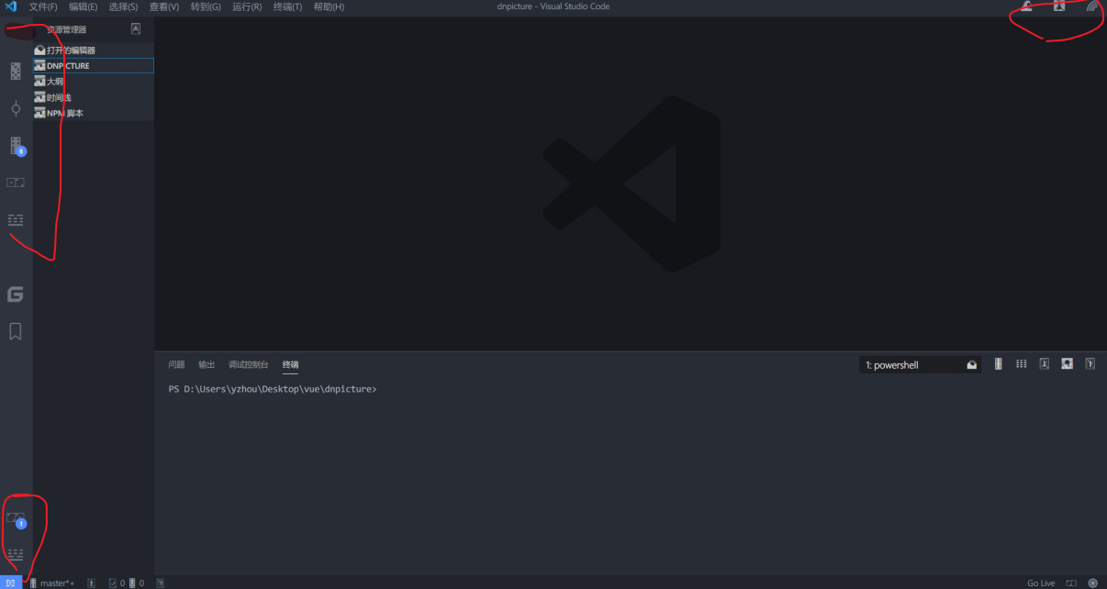Expand the 打开的编辑器 section

[x=94, y=50]
